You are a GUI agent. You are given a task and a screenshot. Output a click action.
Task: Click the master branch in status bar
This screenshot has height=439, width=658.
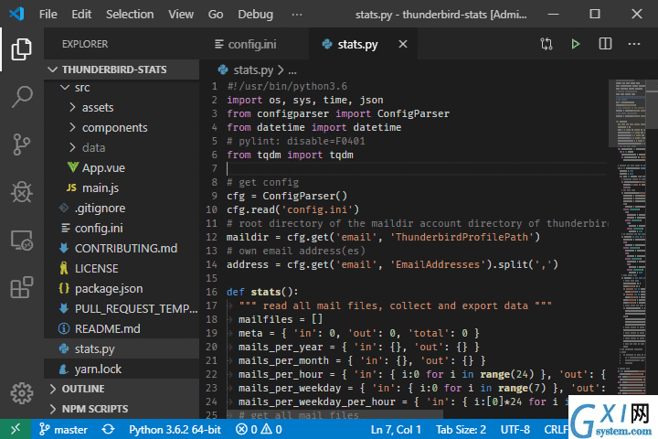pos(63,430)
